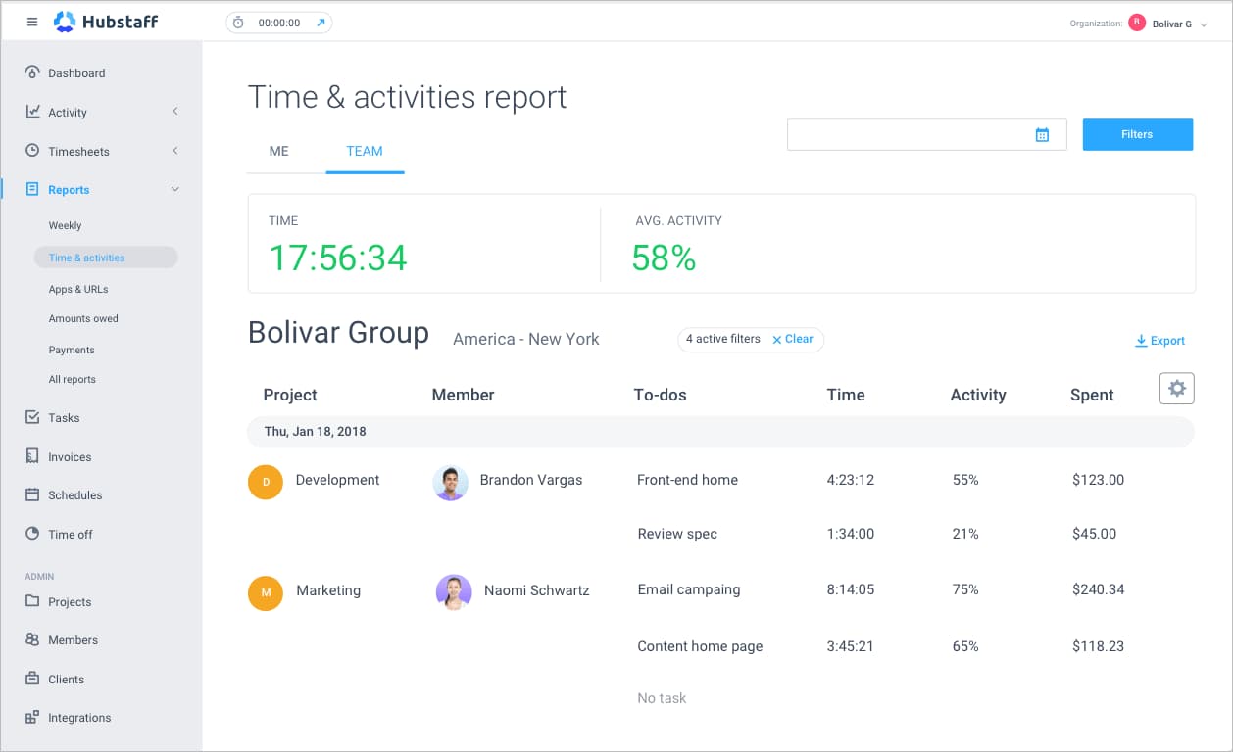Open the date range calendar picker
Screen dimensions: 1233x752
click(x=1042, y=134)
